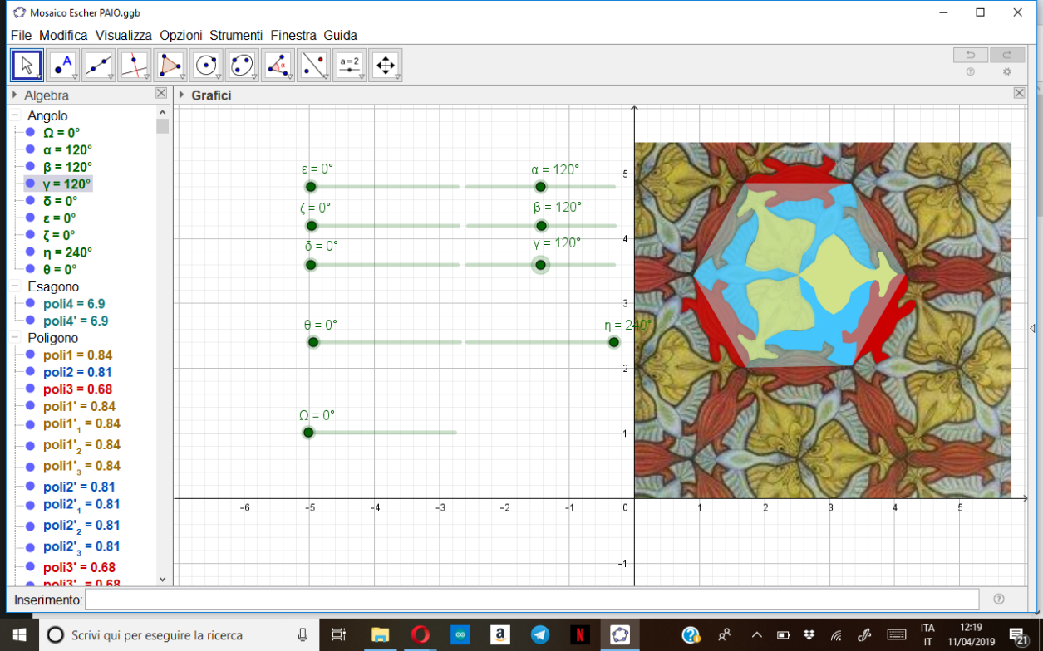Viewport: 1043px width, 651px height.
Task: Select the Move arrow tool
Action: pyautogui.click(x=27, y=65)
